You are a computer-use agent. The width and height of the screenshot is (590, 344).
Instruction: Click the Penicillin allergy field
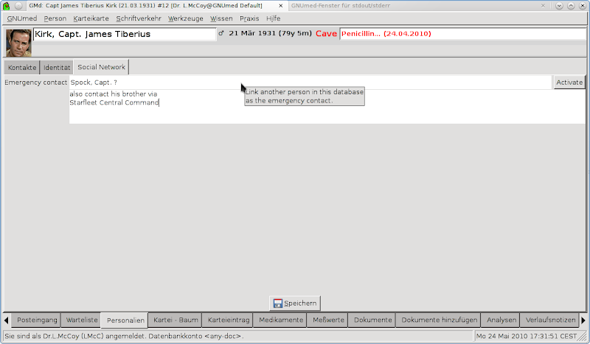tap(463, 34)
